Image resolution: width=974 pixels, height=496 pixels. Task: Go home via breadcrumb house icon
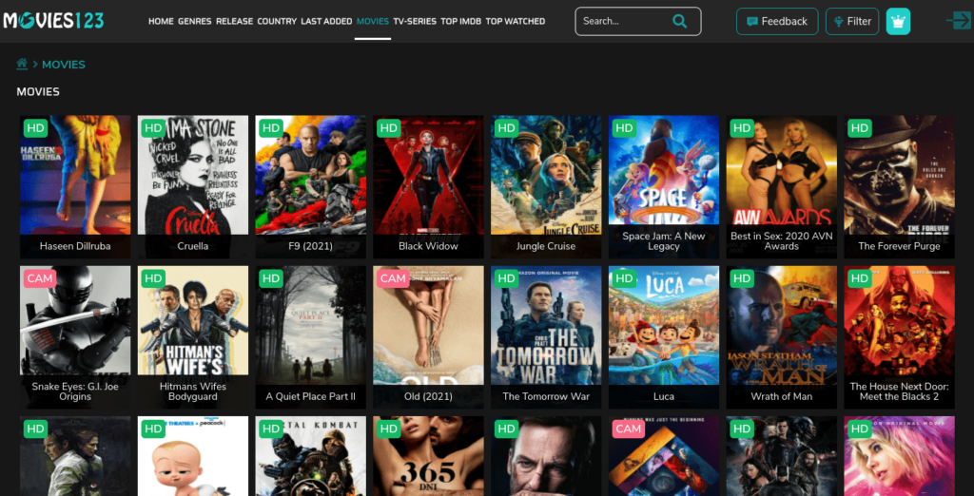click(x=22, y=64)
